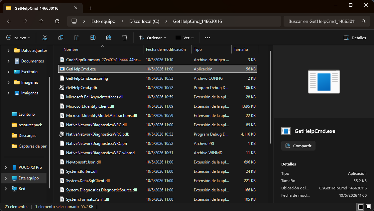The height and width of the screenshot is (211, 374).
Task: Click the GetHelpCmd.pdb file icon
Action: coord(62,87)
